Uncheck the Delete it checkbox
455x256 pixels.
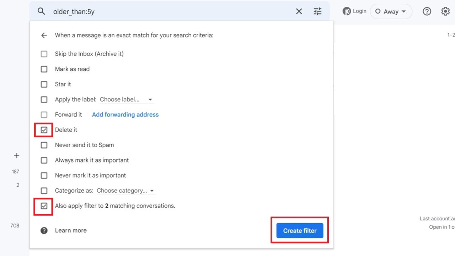click(x=44, y=130)
